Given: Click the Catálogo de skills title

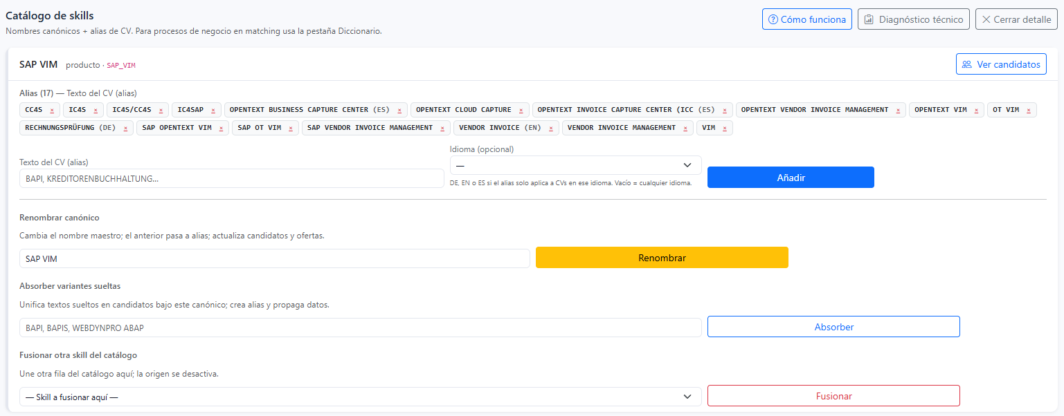Looking at the screenshot, I should coord(50,15).
